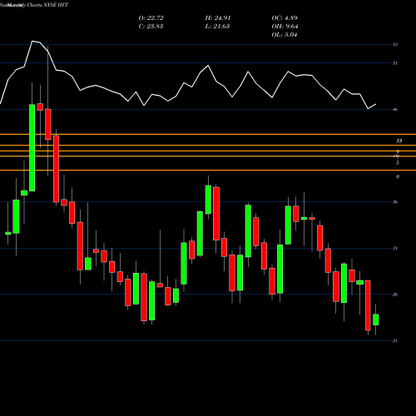The image size is (416, 416).
Task: Click the 52 price axis label
Action: [x=395, y=44]
